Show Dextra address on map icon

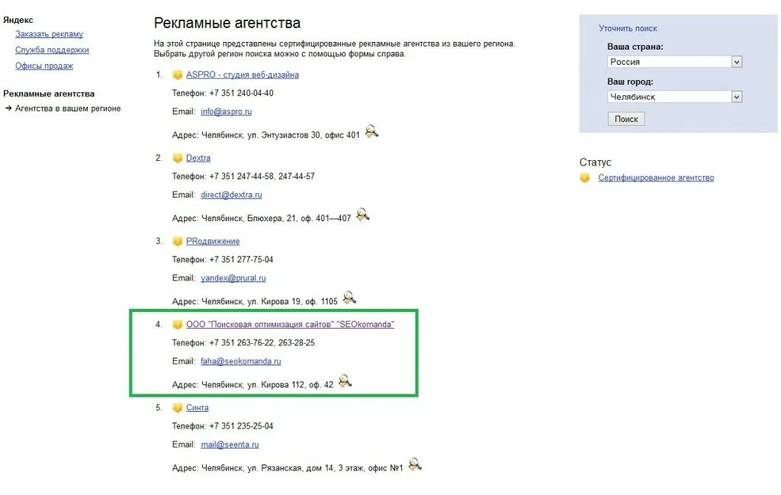362,214
